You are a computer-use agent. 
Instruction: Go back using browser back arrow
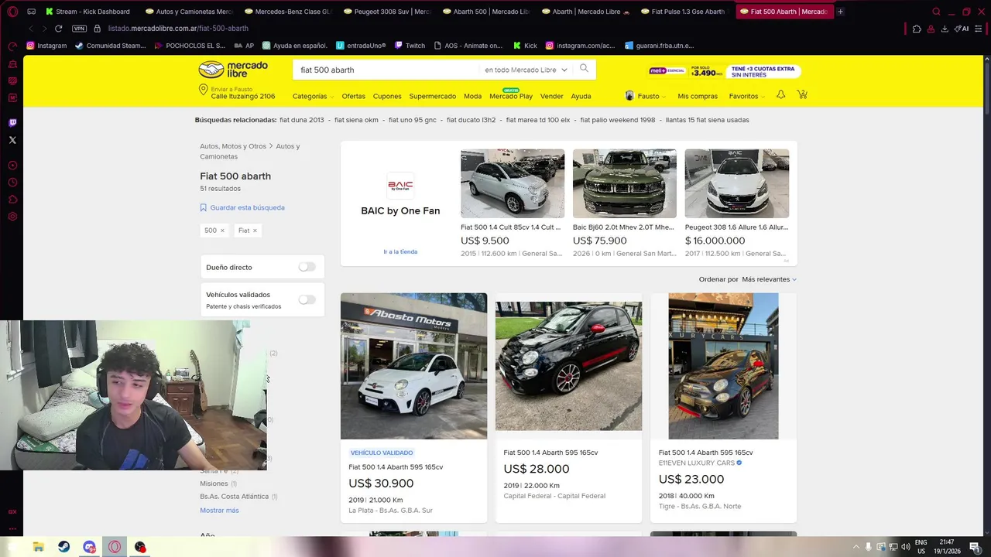click(31, 29)
